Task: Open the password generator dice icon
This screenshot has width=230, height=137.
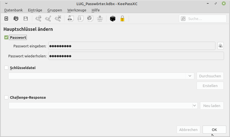Action: tap(113, 19)
